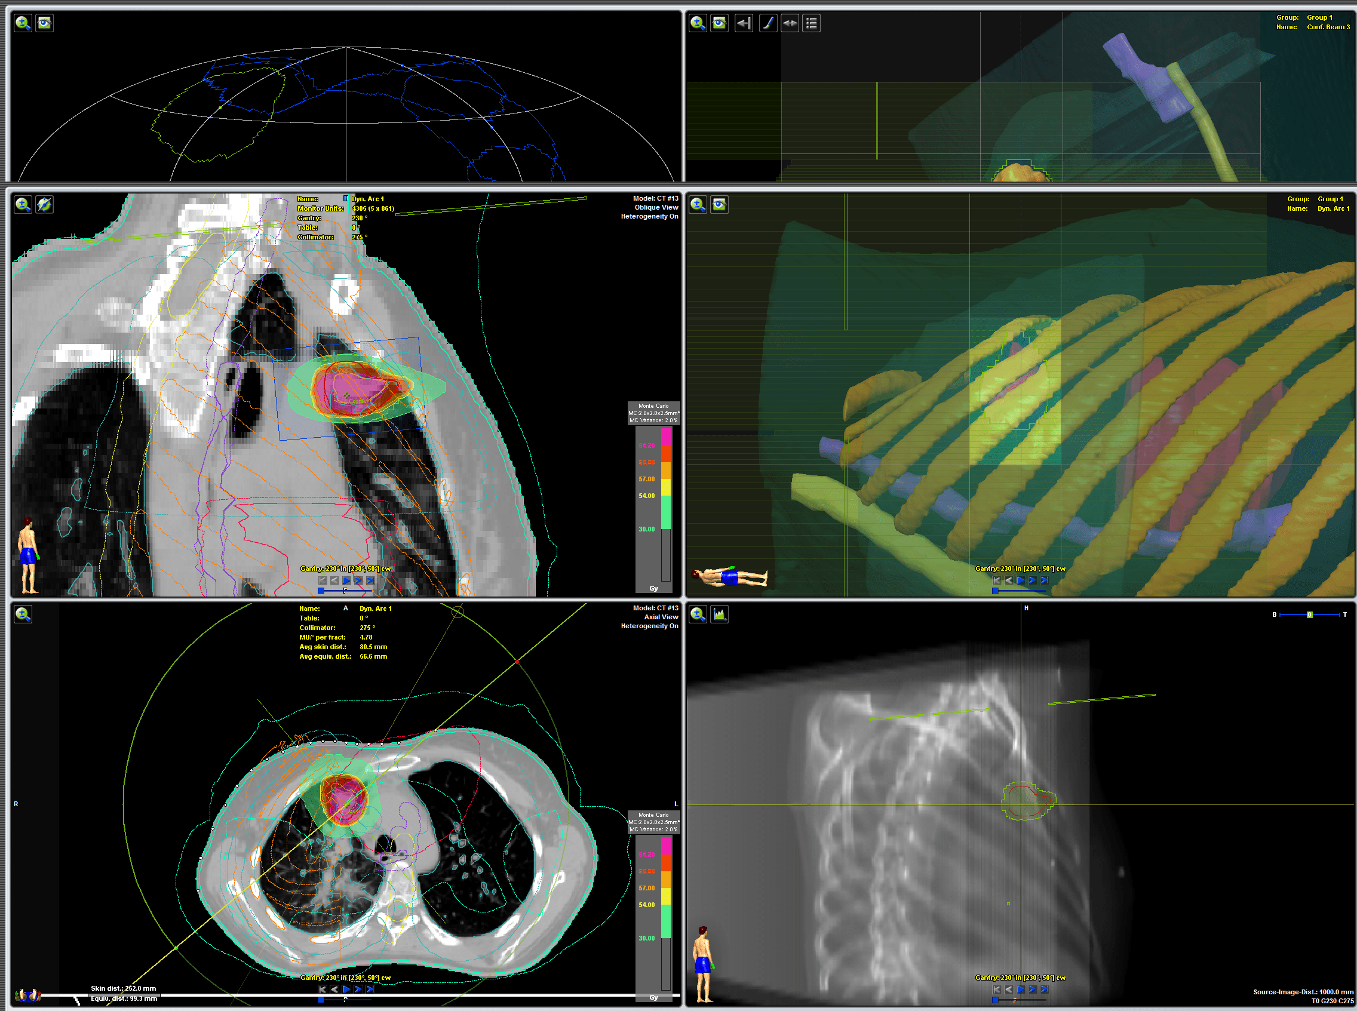Toggle eye view options in collision map panel
The image size is (1357, 1011).
45,23
